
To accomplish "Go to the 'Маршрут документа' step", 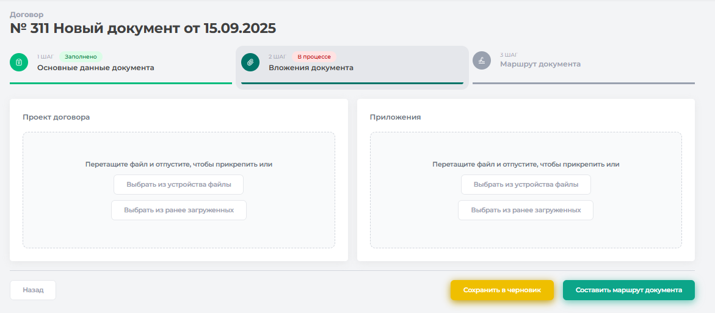I will (540, 64).
